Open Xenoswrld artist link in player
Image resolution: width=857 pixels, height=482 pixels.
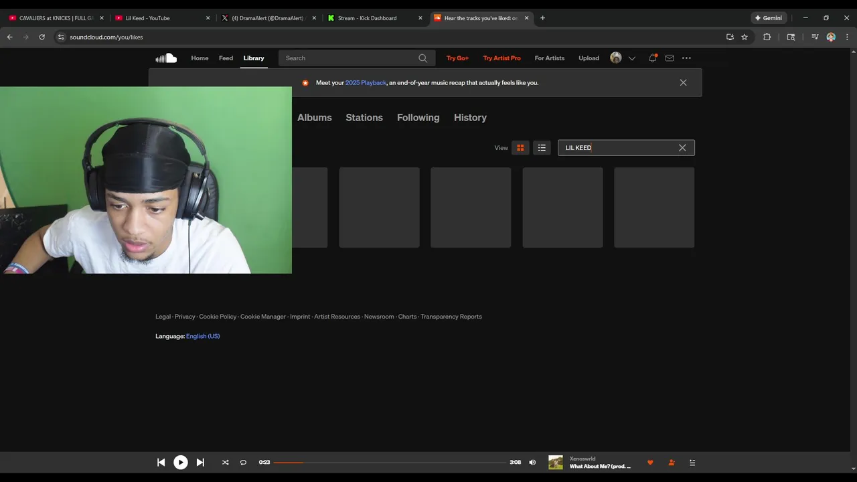pyautogui.click(x=582, y=459)
